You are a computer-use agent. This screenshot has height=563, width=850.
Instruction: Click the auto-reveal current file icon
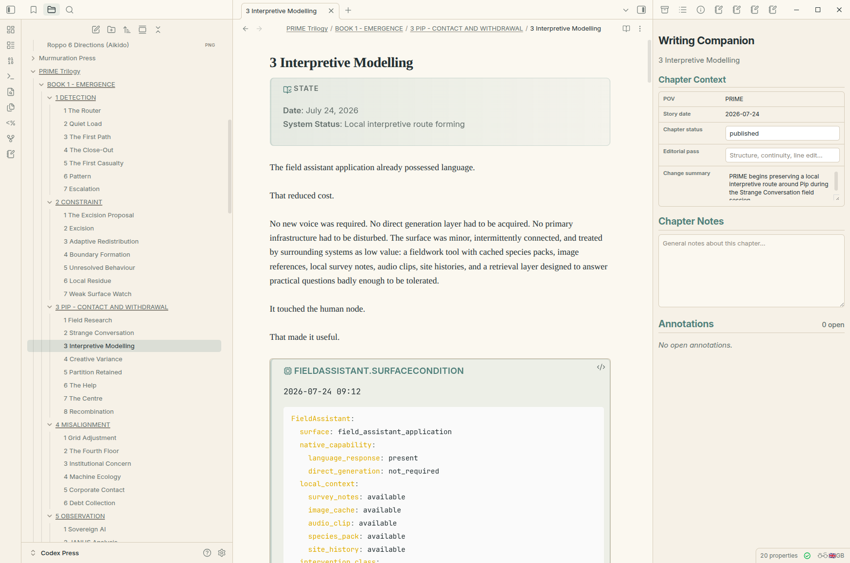pos(142,30)
